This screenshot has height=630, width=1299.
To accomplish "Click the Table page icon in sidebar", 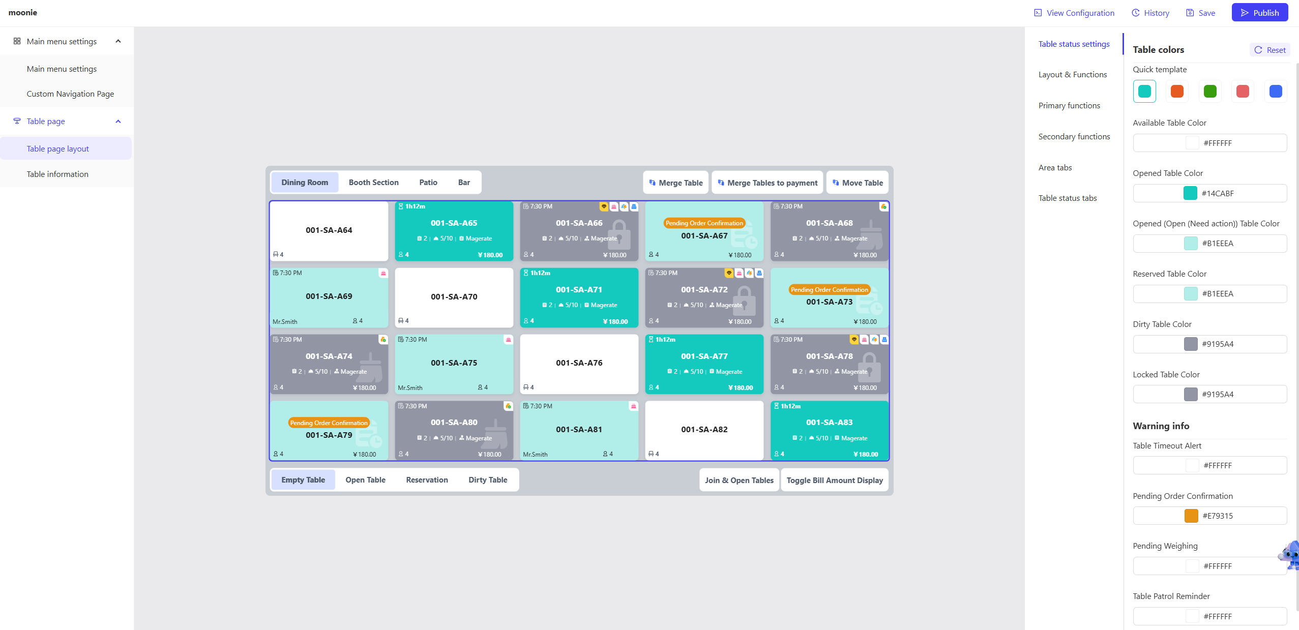I will coord(17,121).
